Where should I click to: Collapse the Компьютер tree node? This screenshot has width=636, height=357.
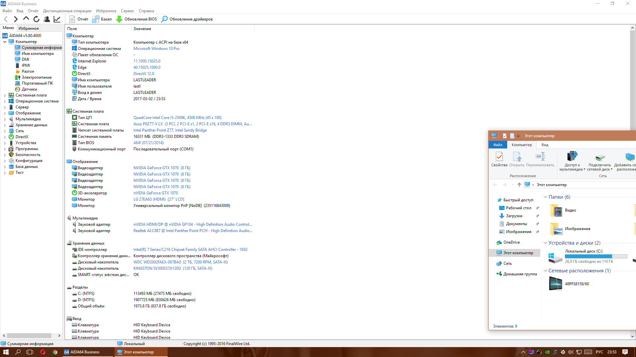5,42
